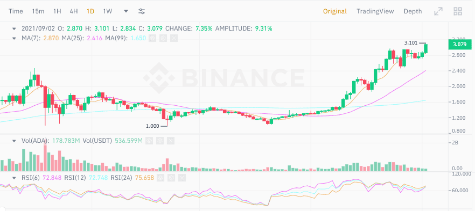
Task: Click RSI(6) value 72.848
Action: click(52, 178)
